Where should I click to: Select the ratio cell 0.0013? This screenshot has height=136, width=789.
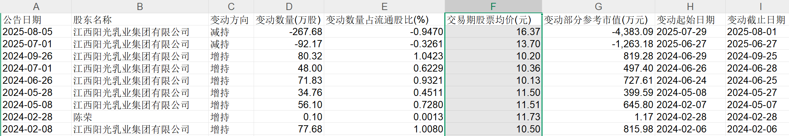click(384, 117)
